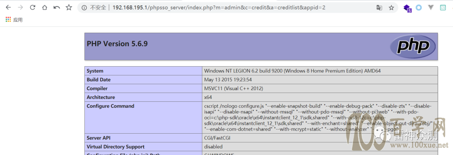453x155 pixels.
Task: Select Virtual Directory Support row label
Action: click(x=116, y=147)
